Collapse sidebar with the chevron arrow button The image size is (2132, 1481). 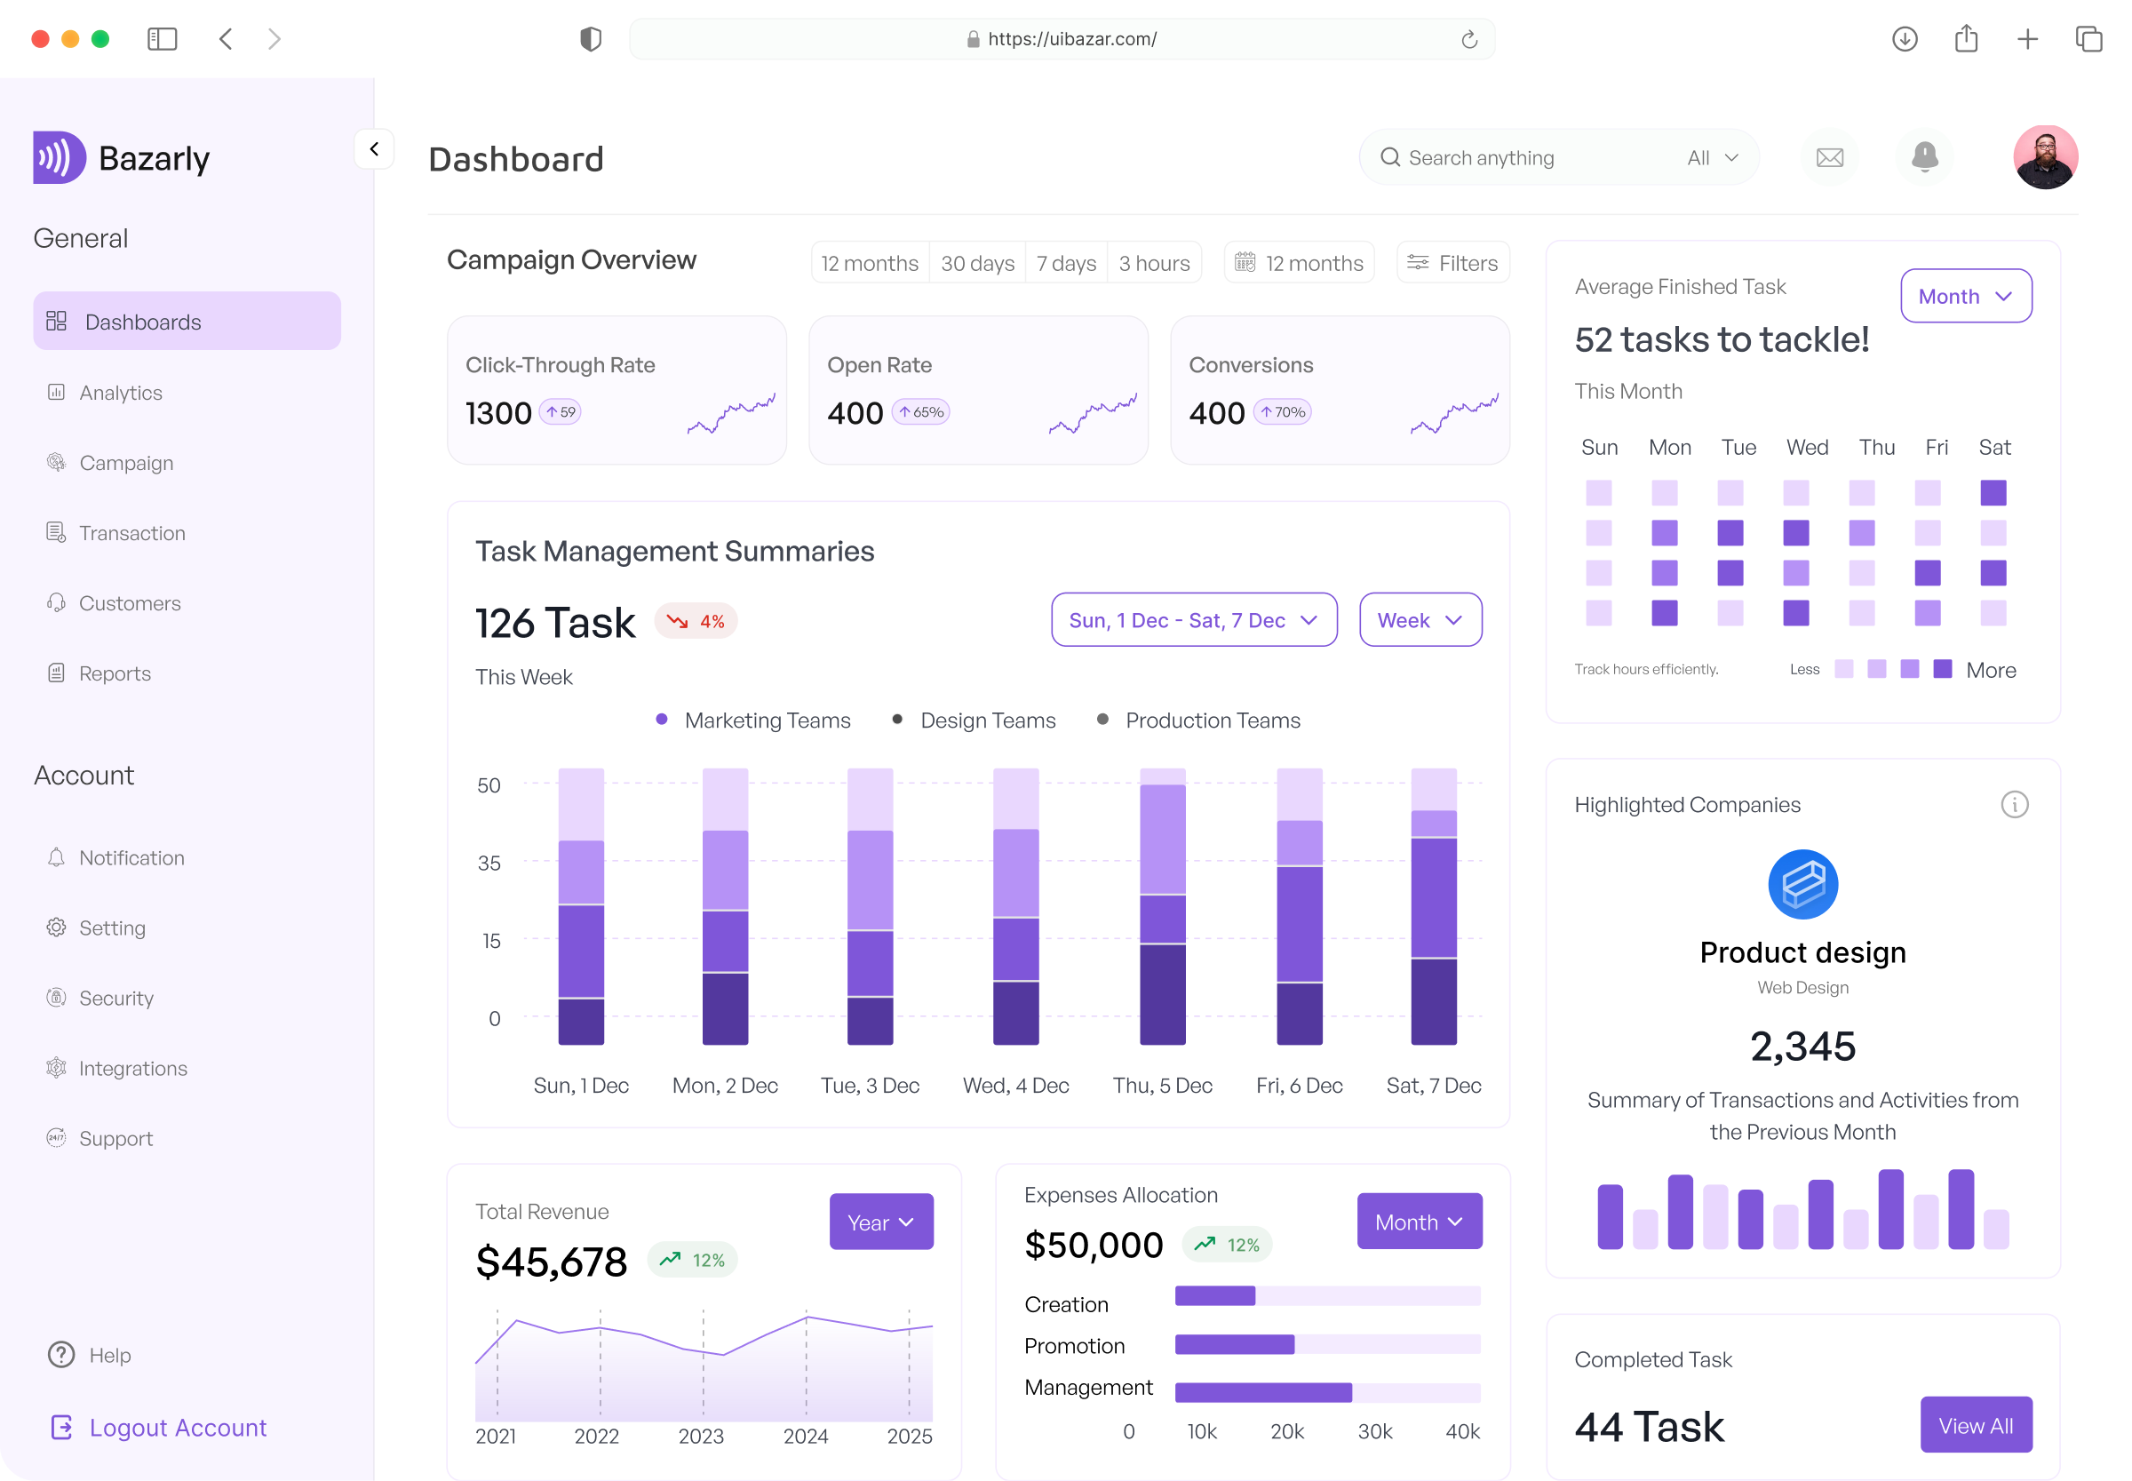point(374,149)
